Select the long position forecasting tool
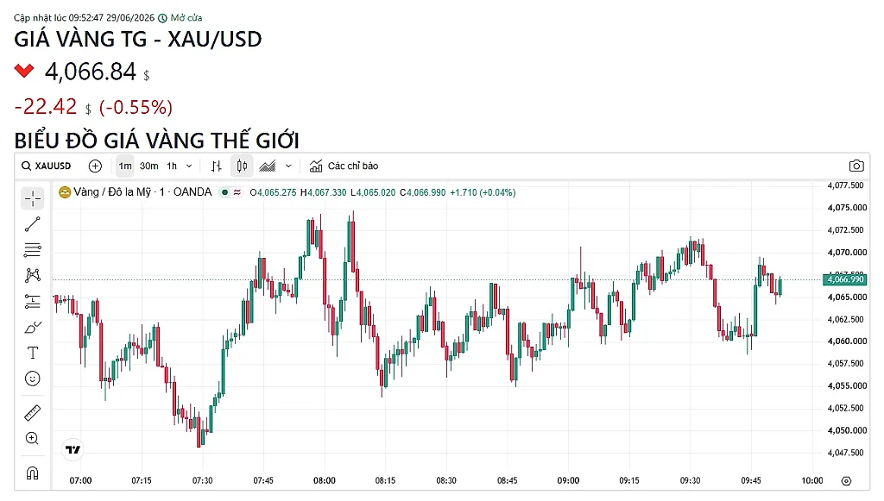Viewport: 884px width, 501px height. [x=33, y=302]
